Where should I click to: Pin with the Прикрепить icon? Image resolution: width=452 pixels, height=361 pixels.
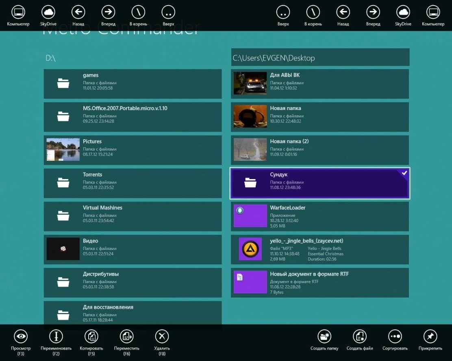click(x=430, y=336)
